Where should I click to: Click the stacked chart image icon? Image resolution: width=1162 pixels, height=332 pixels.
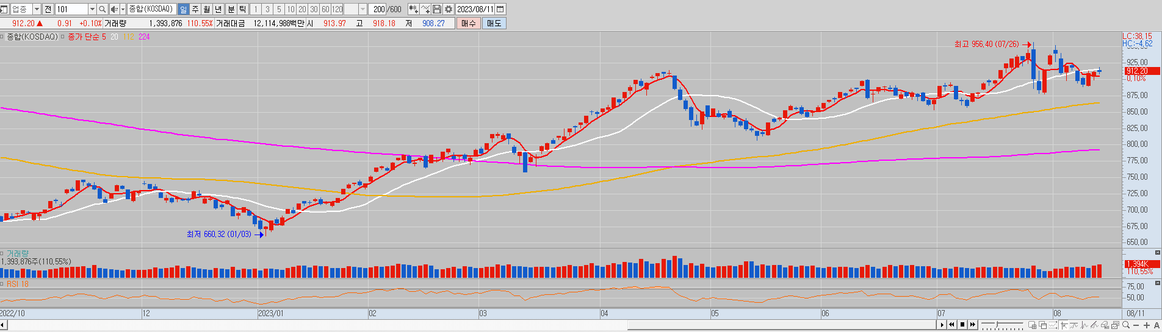coord(1115,325)
